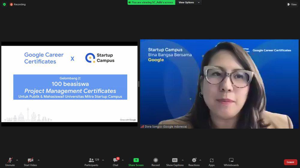The image size is (300, 168).
Task: Expand audio options chevron next to Unmute
Action: (17, 160)
